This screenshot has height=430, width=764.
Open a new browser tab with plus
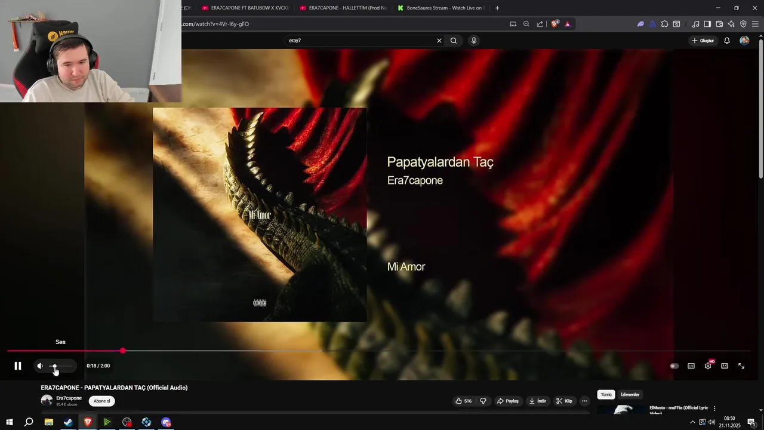pyautogui.click(x=497, y=8)
